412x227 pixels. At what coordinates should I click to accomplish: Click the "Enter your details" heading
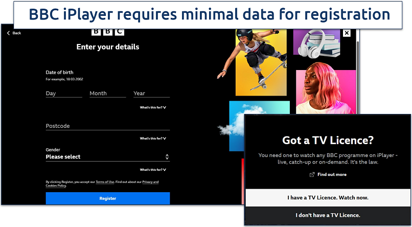tap(108, 47)
